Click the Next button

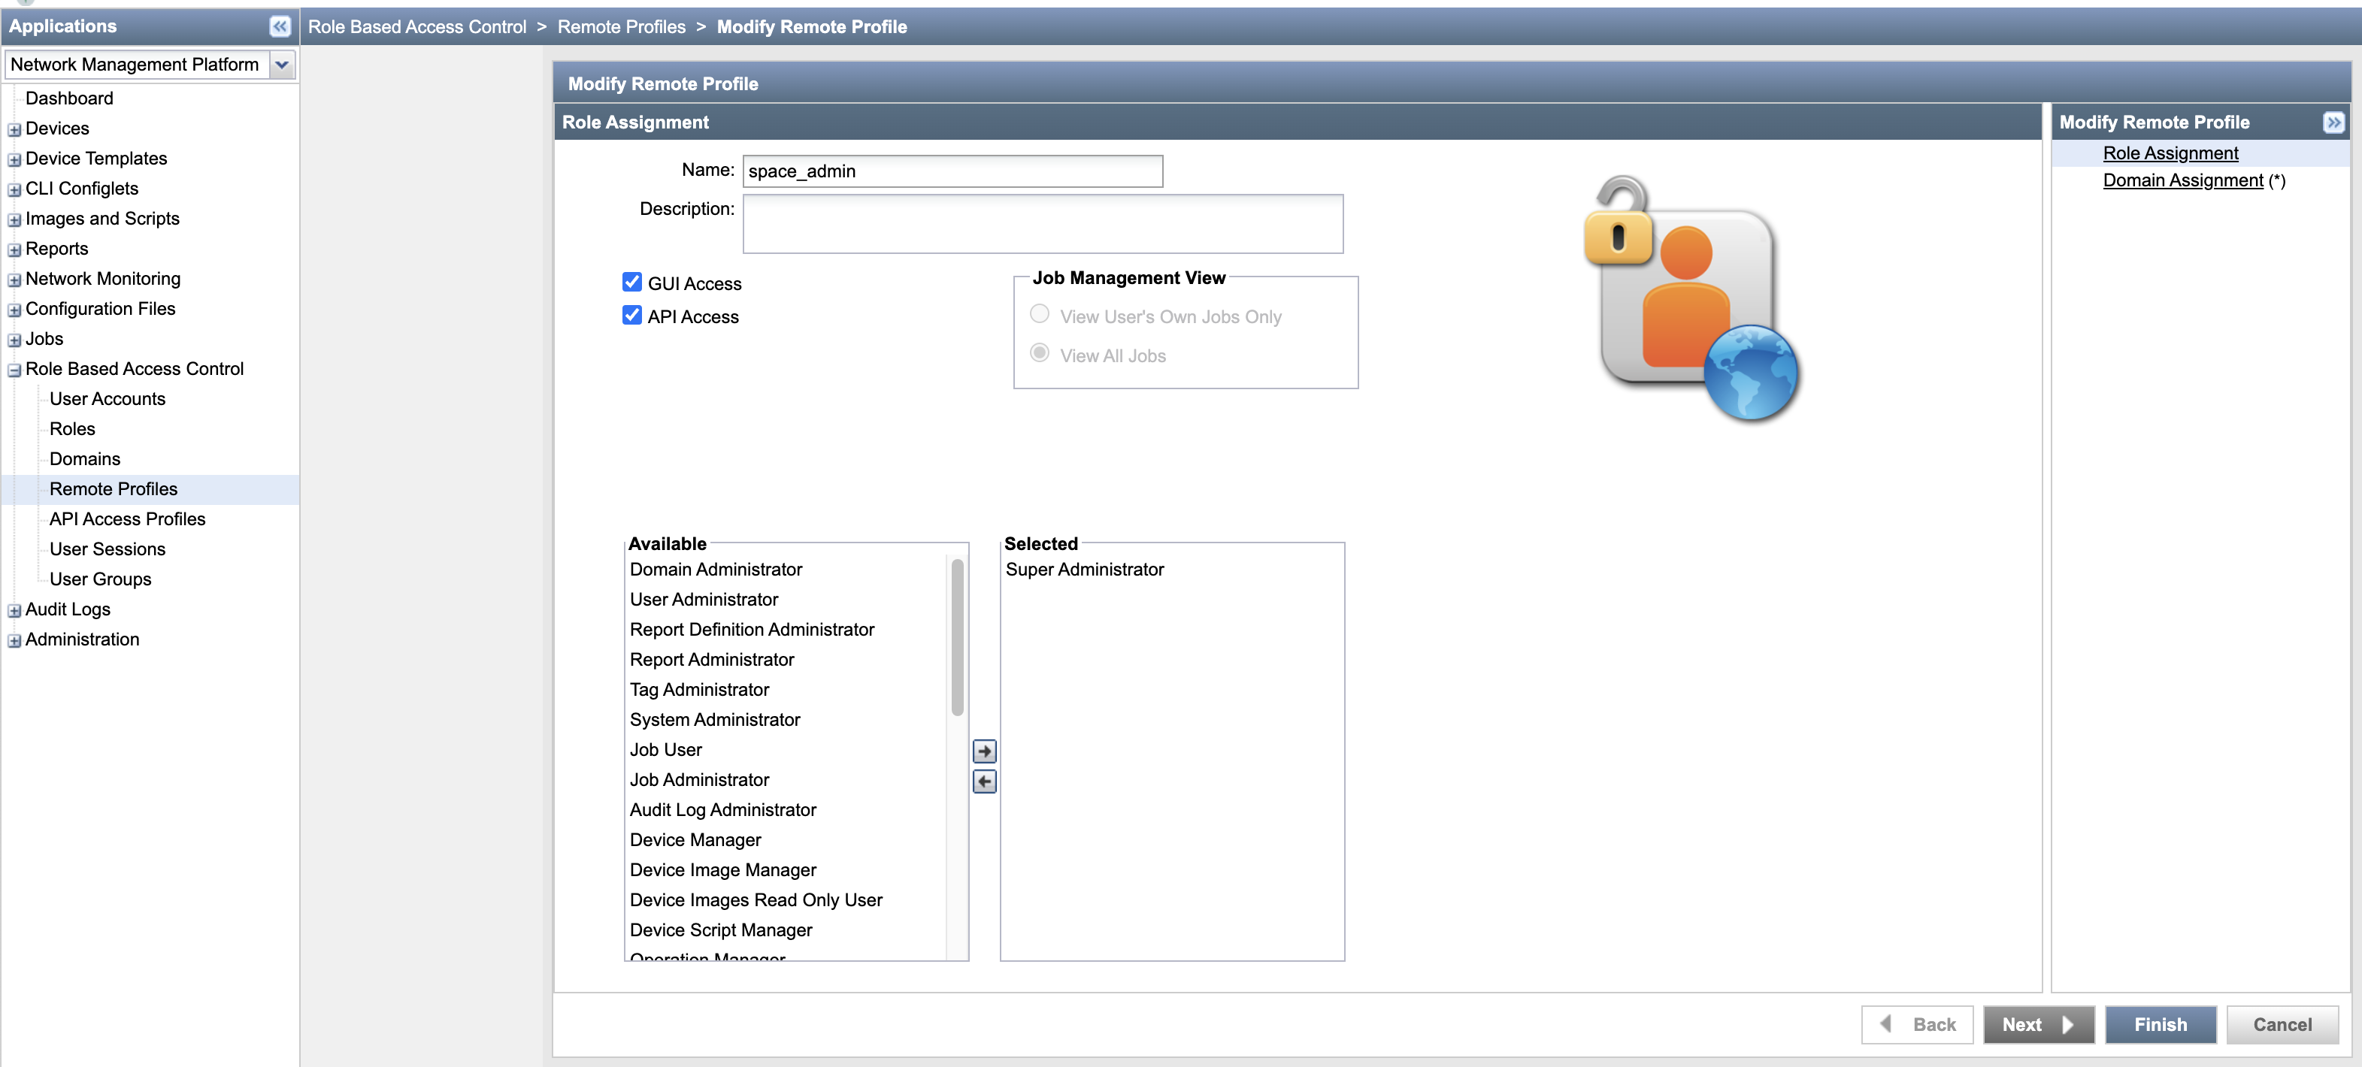pyautogui.click(x=2037, y=1024)
